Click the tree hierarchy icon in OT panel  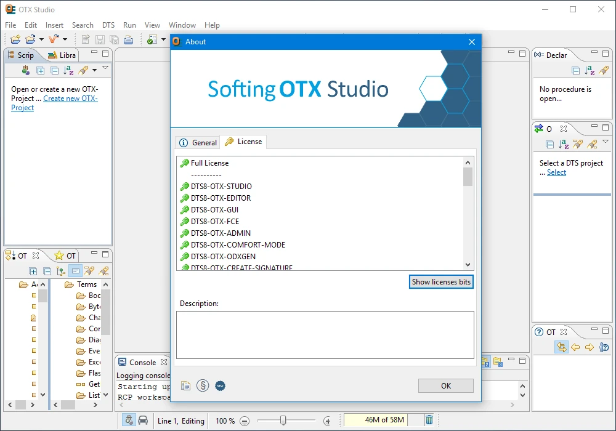click(61, 271)
